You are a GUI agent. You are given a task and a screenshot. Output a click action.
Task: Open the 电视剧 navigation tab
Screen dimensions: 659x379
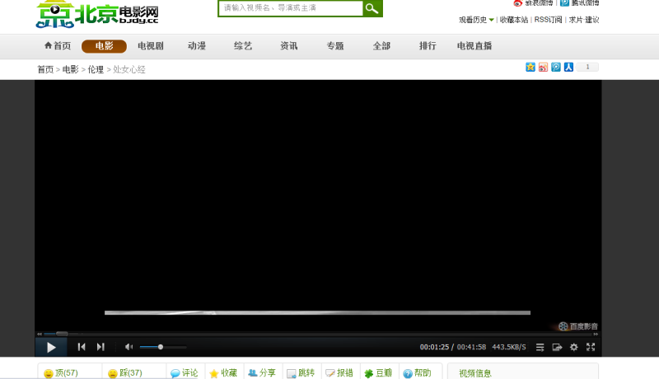tap(151, 46)
